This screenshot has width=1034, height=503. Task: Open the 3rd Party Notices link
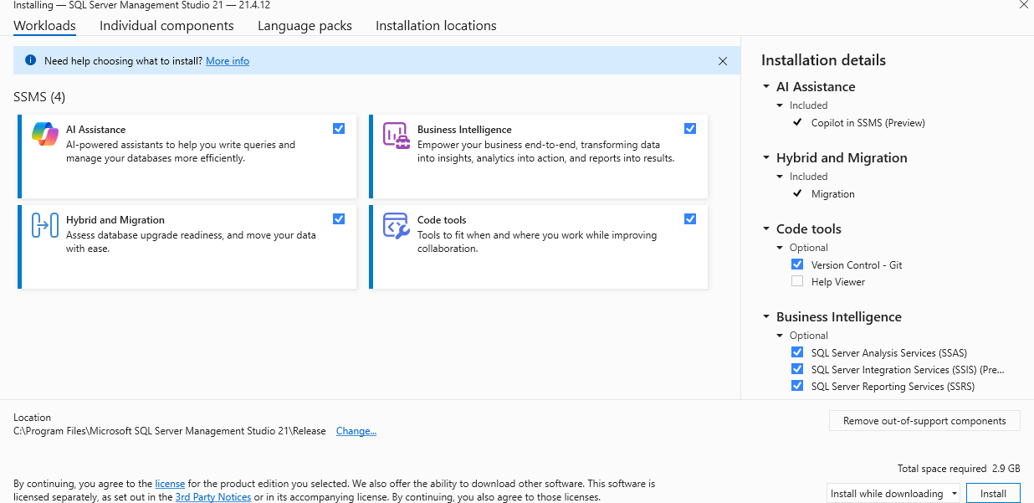212,496
